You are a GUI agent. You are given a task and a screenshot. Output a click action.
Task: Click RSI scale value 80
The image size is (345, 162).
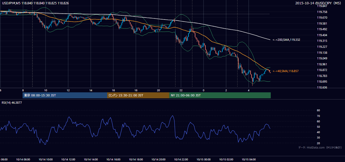[318, 110]
